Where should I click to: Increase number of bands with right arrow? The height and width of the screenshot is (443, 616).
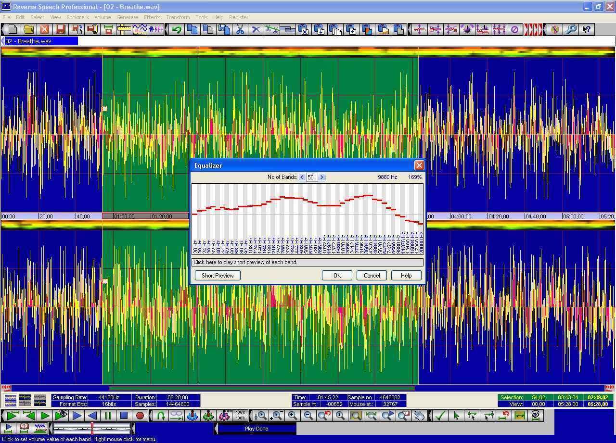(321, 177)
